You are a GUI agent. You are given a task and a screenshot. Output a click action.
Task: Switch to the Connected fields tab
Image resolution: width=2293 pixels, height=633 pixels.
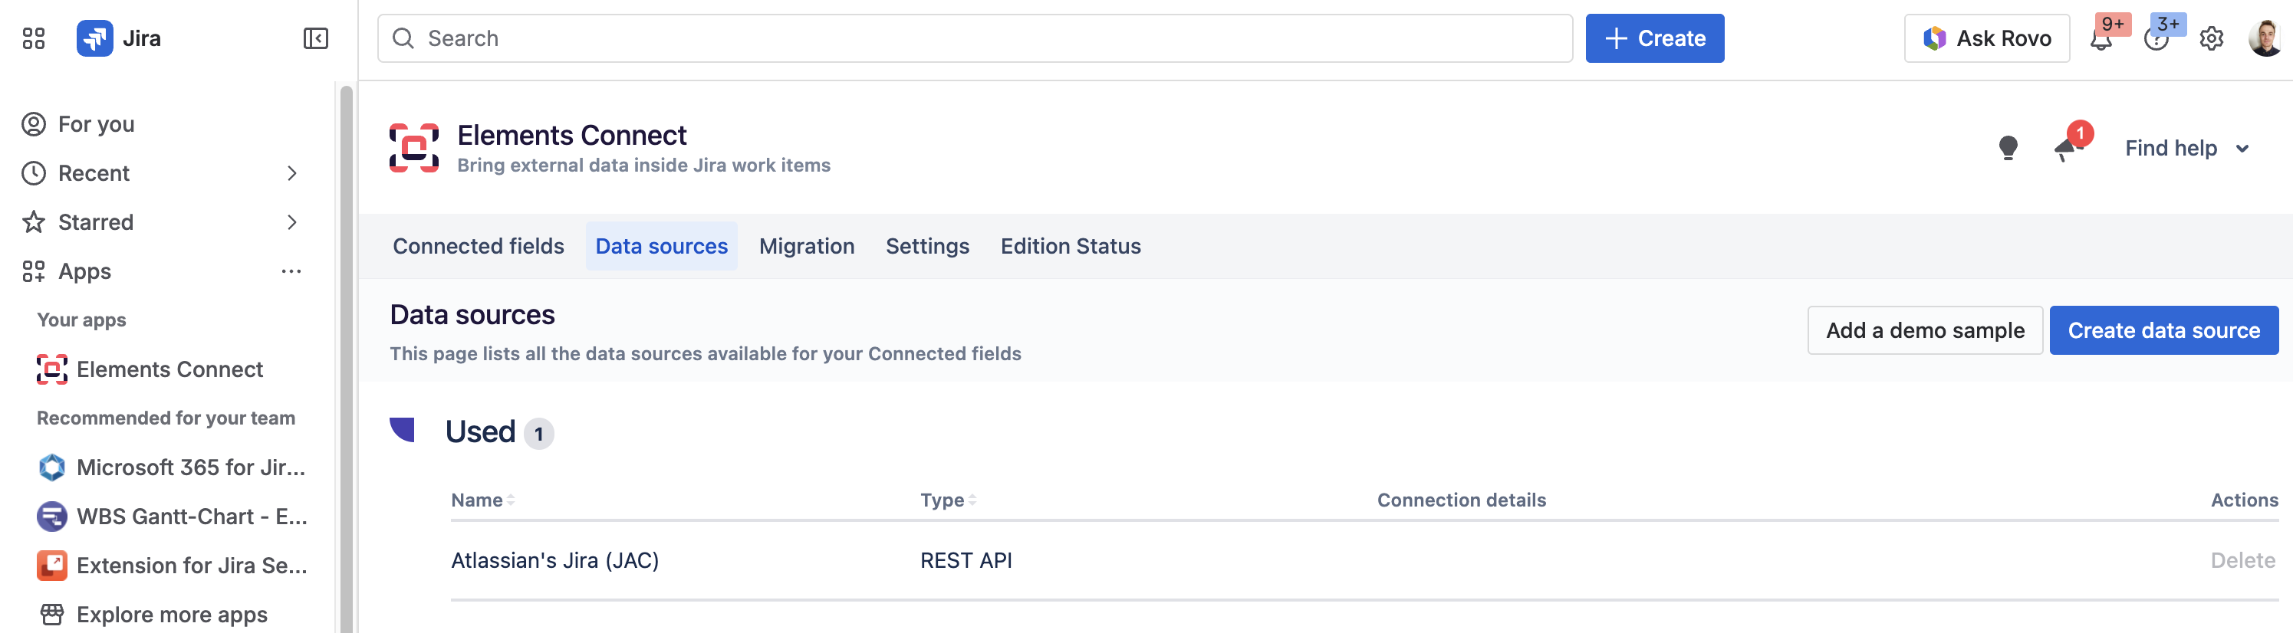[x=478, y=246]
